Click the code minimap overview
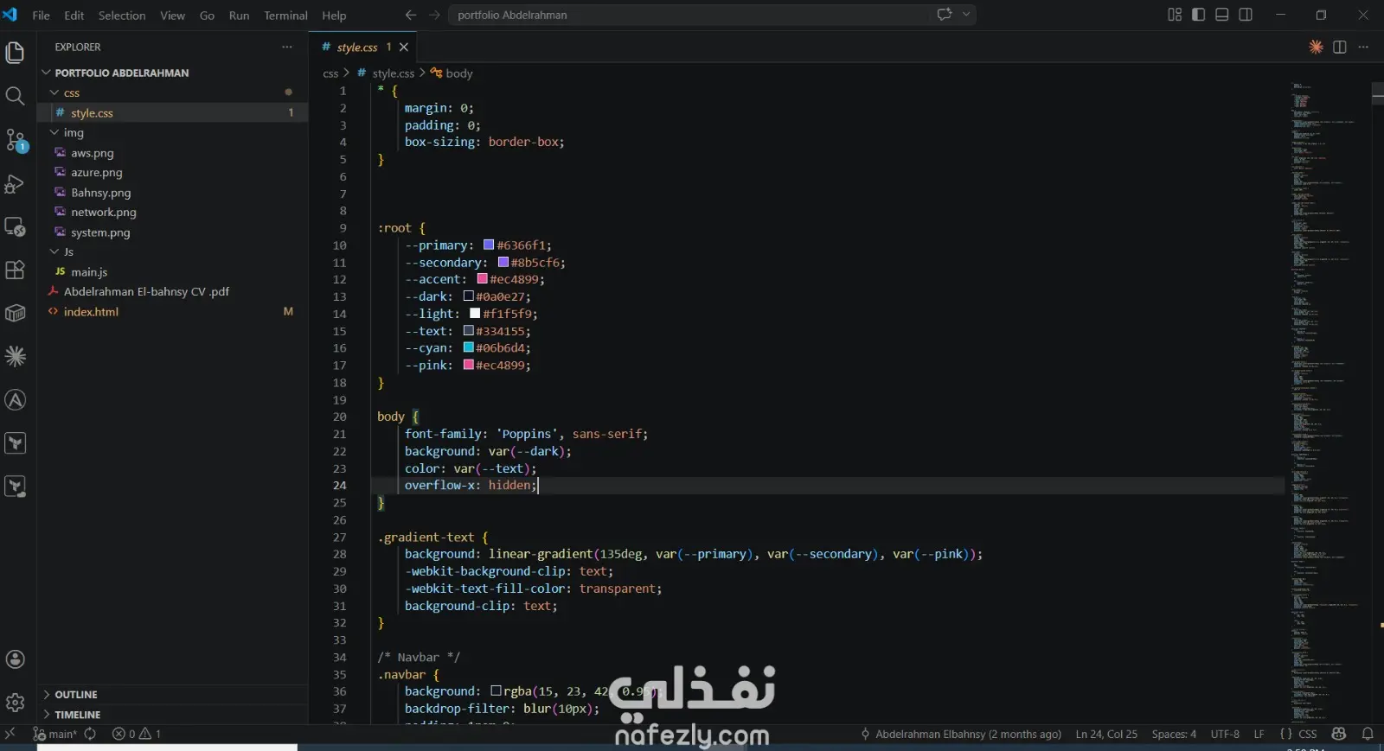The height and width of the screenshot is (751, 1384). (1323, 402)
